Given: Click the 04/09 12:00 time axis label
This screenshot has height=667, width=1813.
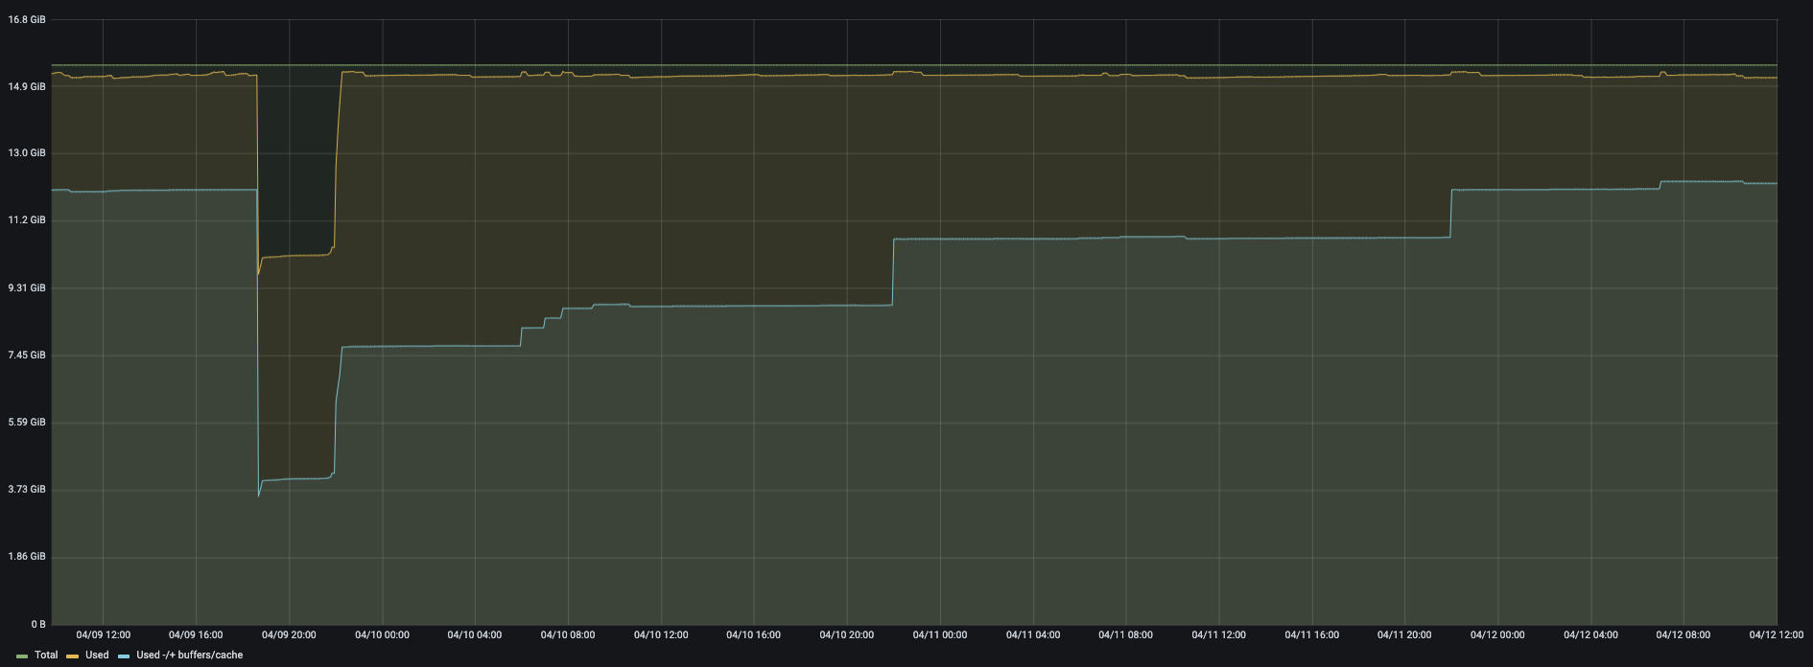Looking at the screenshot, I should [103, 634].
